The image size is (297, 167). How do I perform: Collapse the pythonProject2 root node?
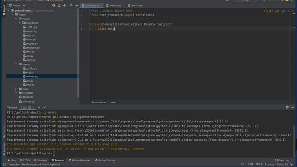coord(9,10)
